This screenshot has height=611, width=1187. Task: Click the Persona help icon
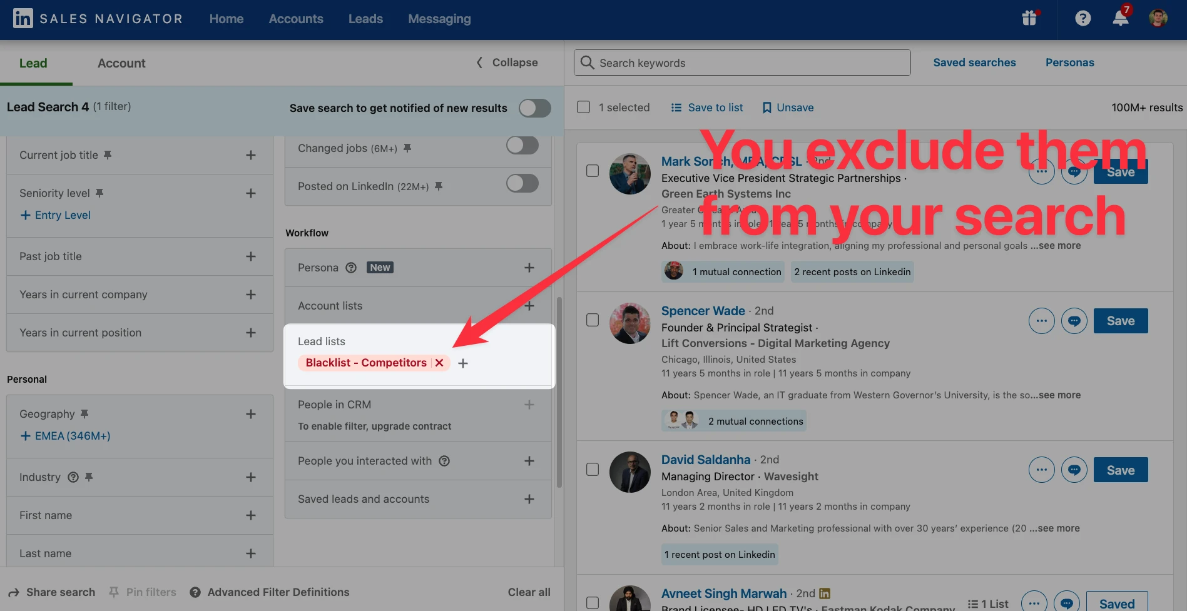(x=351, y=268)
